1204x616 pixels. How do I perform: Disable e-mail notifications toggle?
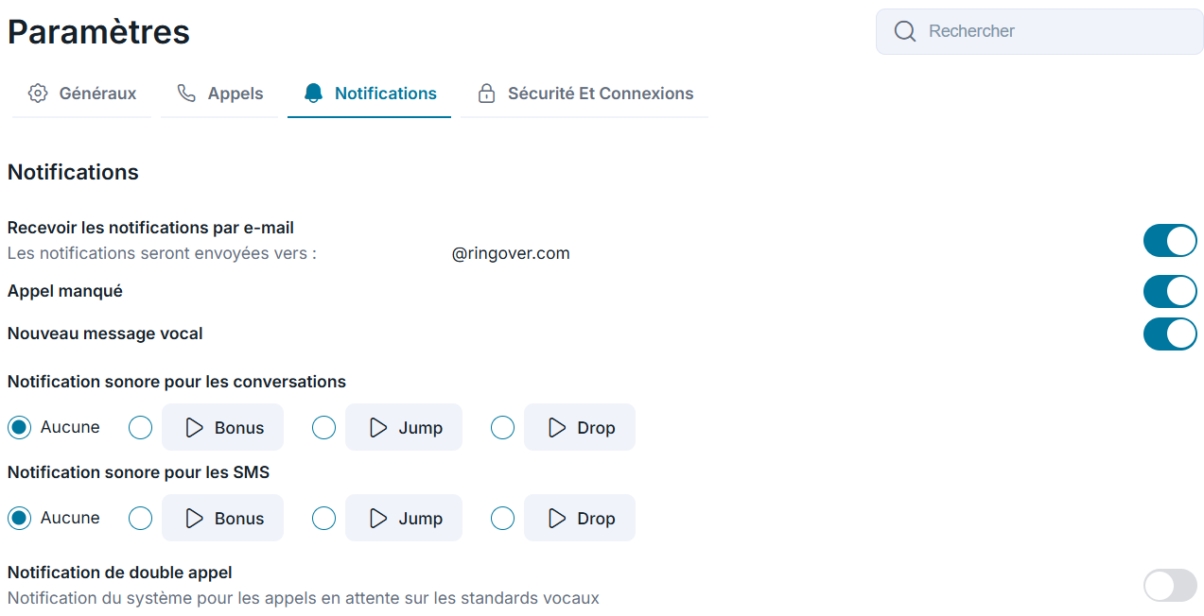[1170, 241]
